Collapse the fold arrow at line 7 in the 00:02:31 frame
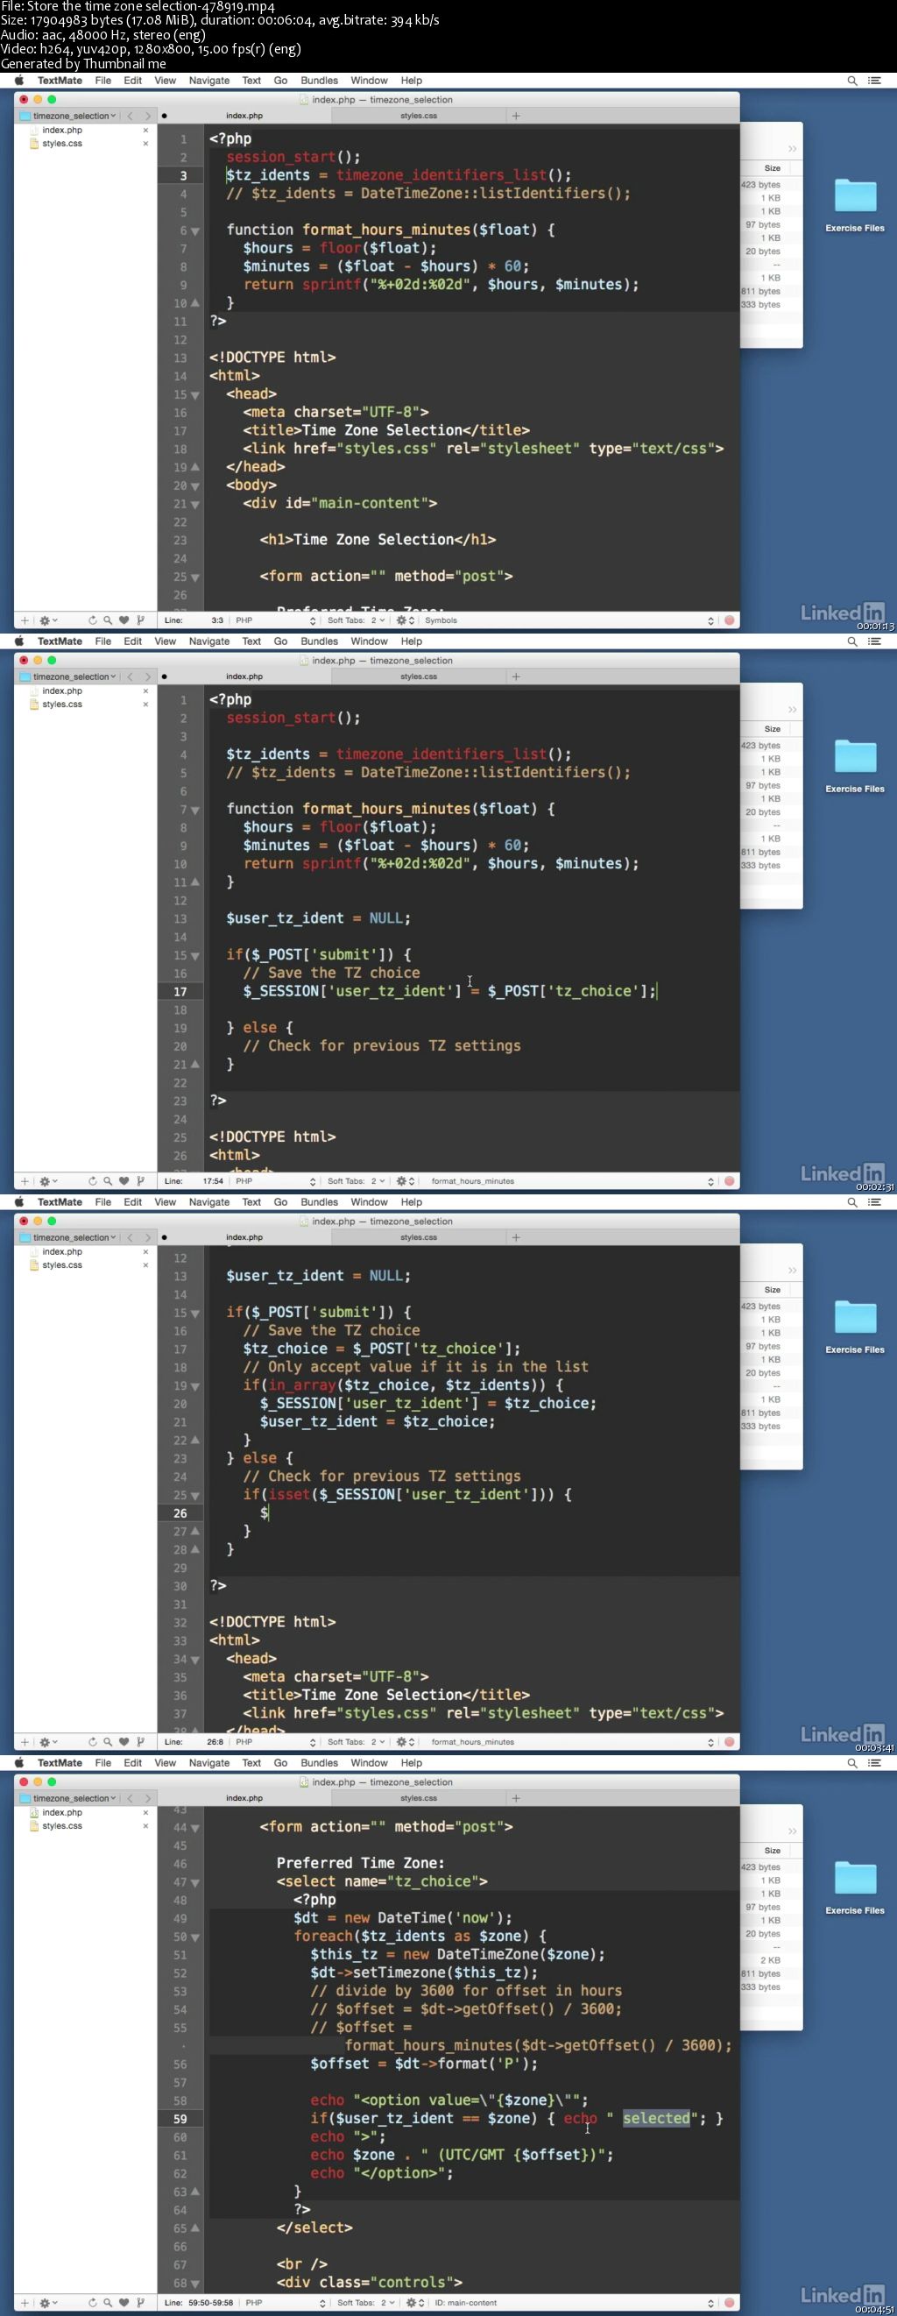Image resolution: width=897 pixels, height=2316 pixels. [195, 810]
